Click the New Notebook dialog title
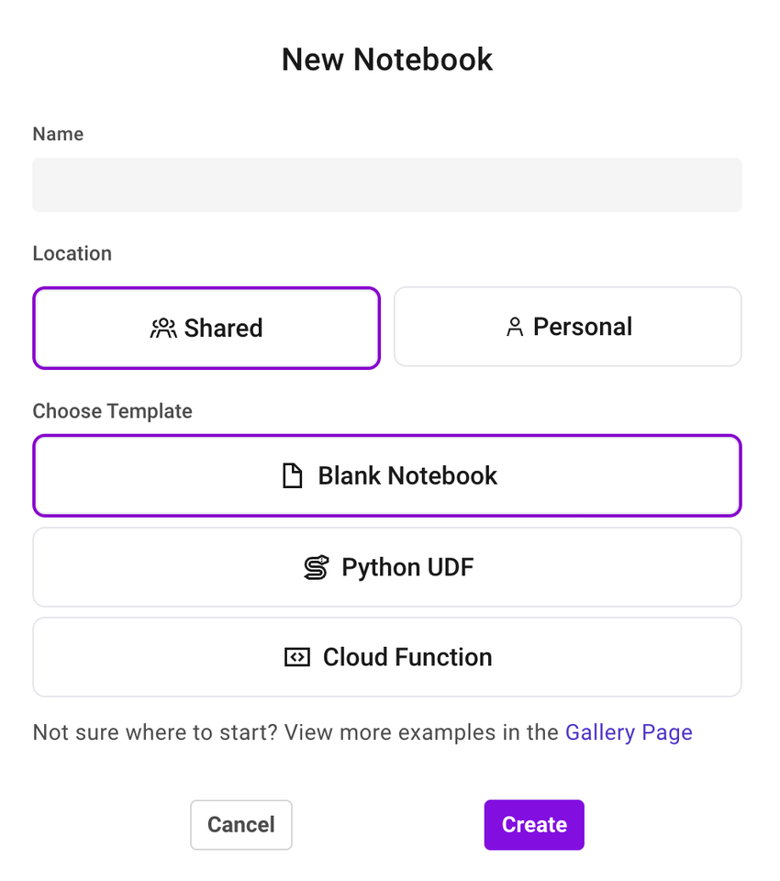Viewport: 780px width, 881px height. click(386, 59)
